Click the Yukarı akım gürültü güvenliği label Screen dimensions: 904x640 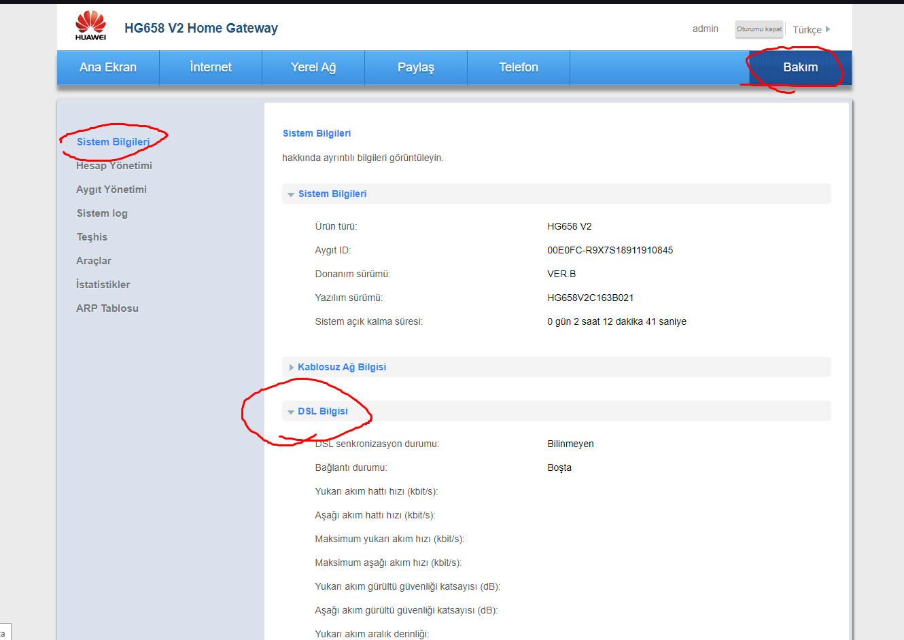pyautogui.click(x=408, y=586)
